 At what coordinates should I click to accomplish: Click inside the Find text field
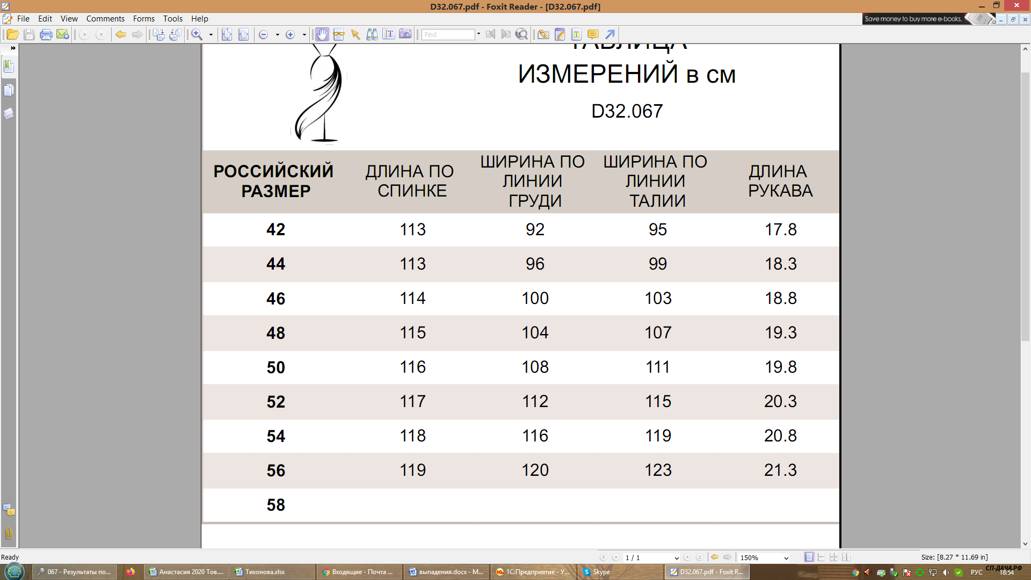click(448, 35)
